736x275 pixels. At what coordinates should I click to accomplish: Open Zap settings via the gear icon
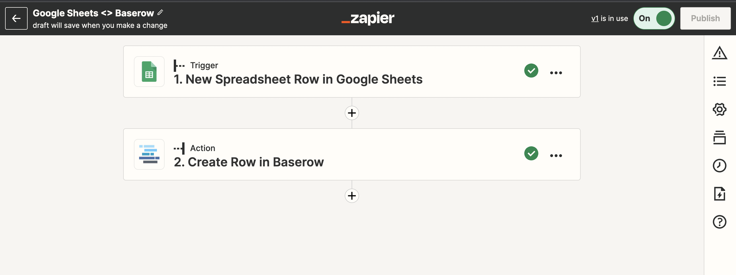pos(719,109)
